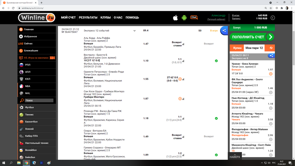Play ФК Лос-Анджелес - Сиэтл stream icon
Screen dimensions: 295x166
click(271, 92)
